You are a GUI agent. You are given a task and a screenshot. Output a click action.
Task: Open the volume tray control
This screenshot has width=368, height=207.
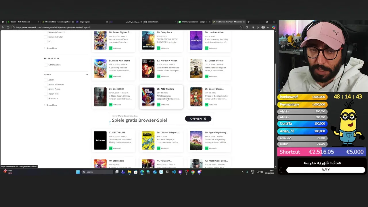click(x=262, y=172)
